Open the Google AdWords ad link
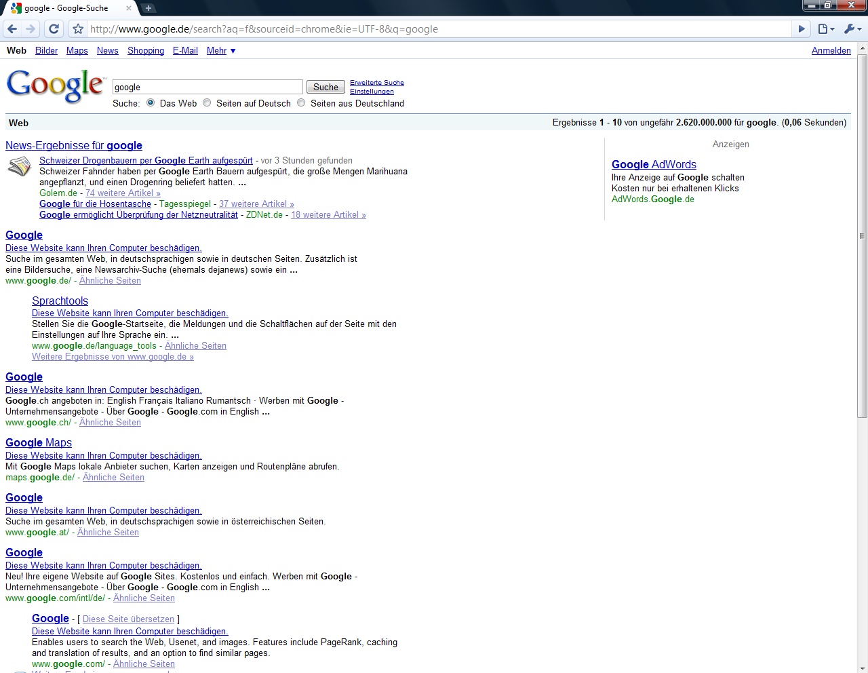 (654, 164)
